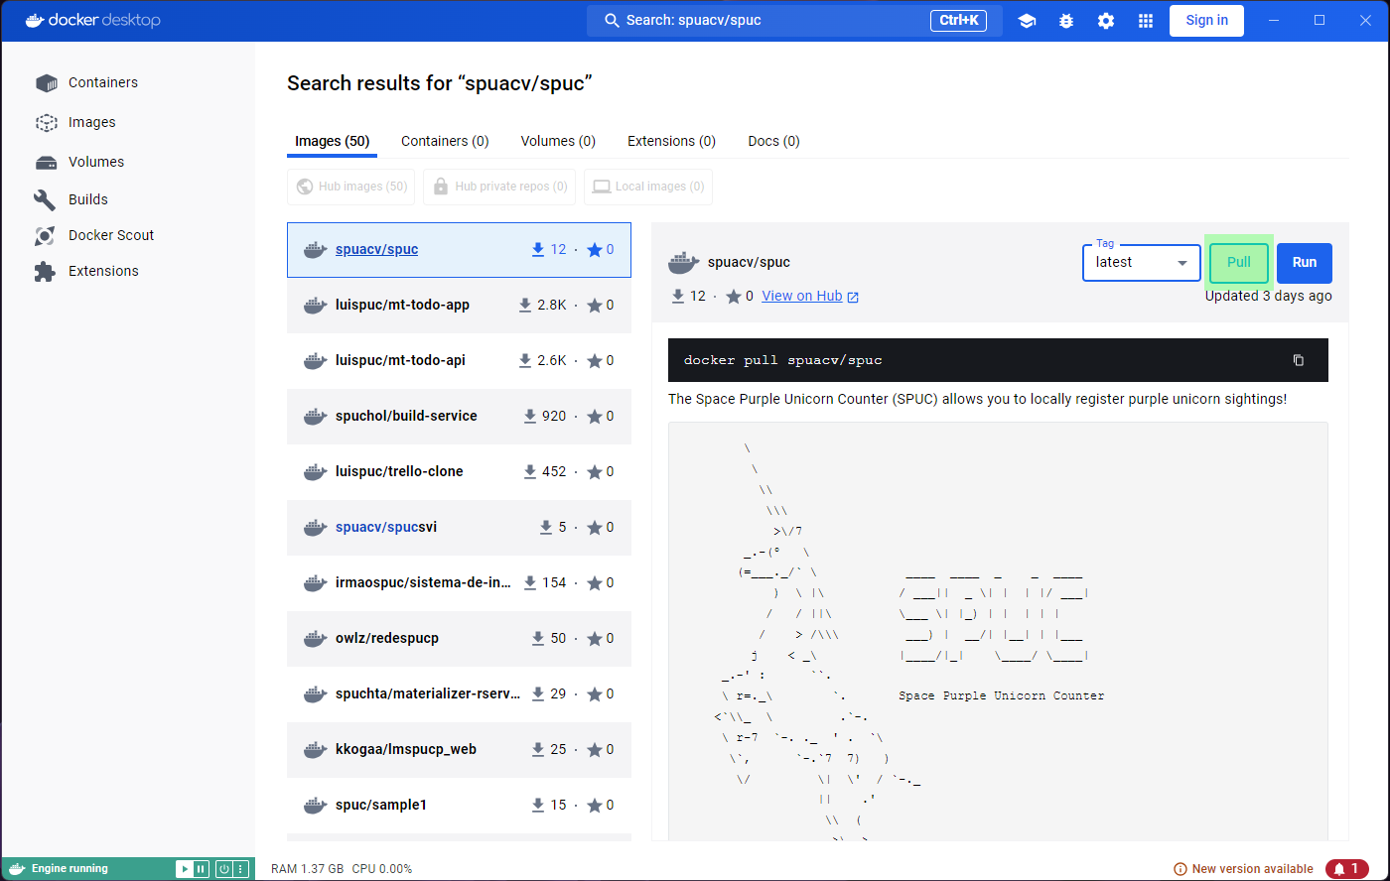Open the apps grid icon
Viewport: 1390px width, 881px height.
pos(1146,21)
